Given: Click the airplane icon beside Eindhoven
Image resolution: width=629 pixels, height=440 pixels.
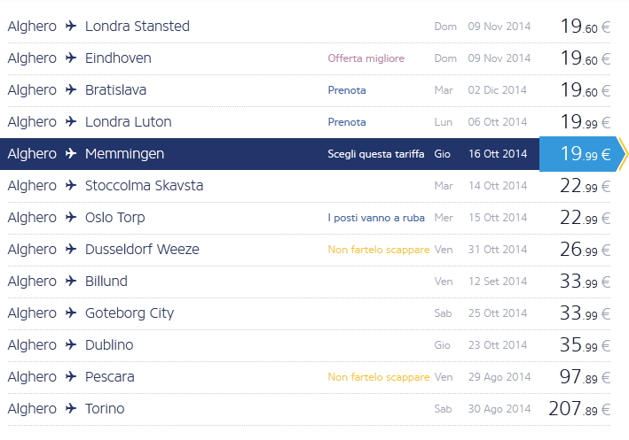Looking at the screenshot, I should click(x=71, y=58).
